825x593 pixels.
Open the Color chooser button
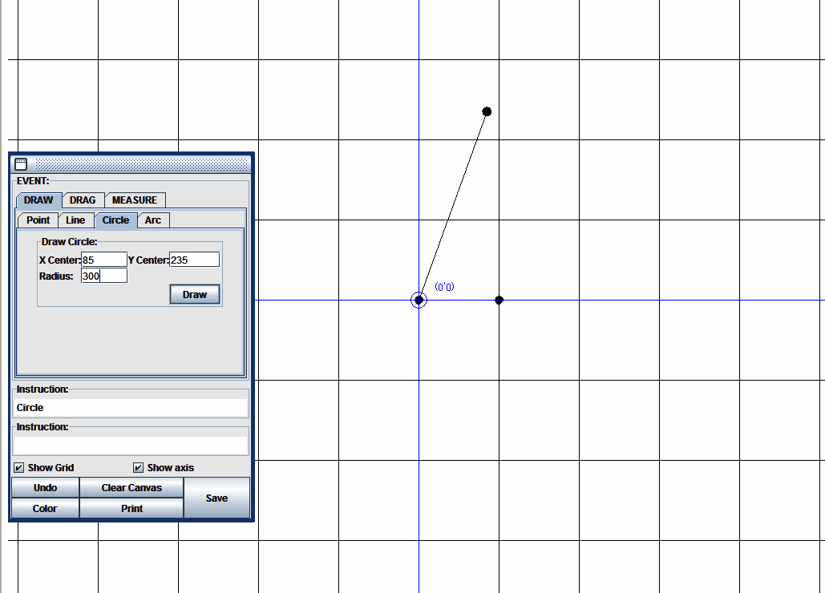coord(45,509)
